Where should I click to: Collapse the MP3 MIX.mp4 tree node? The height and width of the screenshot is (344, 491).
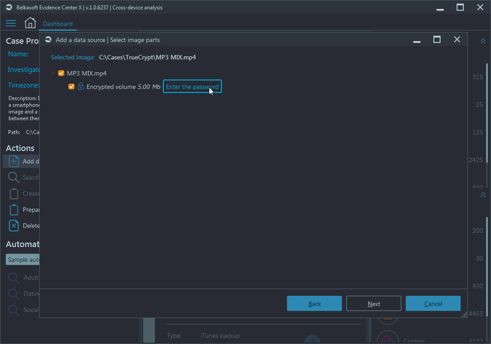point(53,73)
